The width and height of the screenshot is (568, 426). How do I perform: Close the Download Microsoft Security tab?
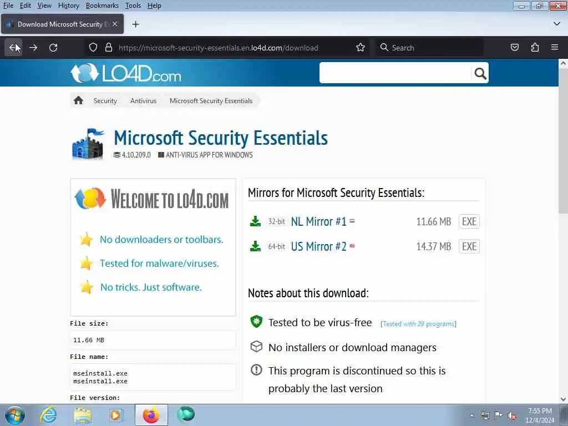pyautogui.click(x=115, y=24)
